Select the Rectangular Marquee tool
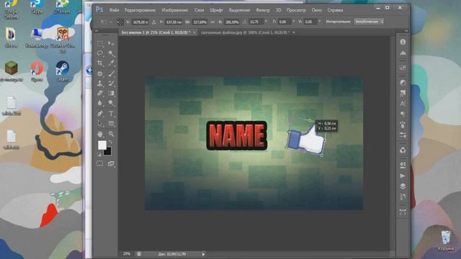 (100, 43)
